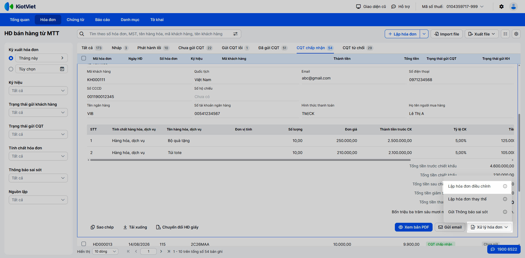Toggle the list view layout icon
This screenshot has height=258, width=525.
(505, 34)
